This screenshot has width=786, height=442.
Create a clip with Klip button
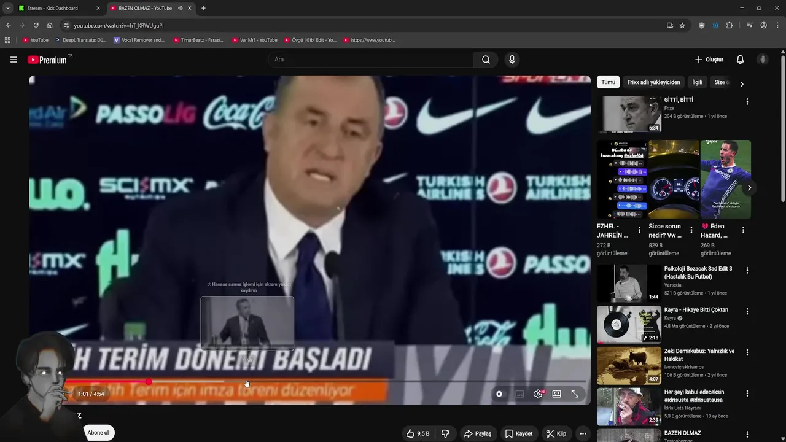coord(556,433)
